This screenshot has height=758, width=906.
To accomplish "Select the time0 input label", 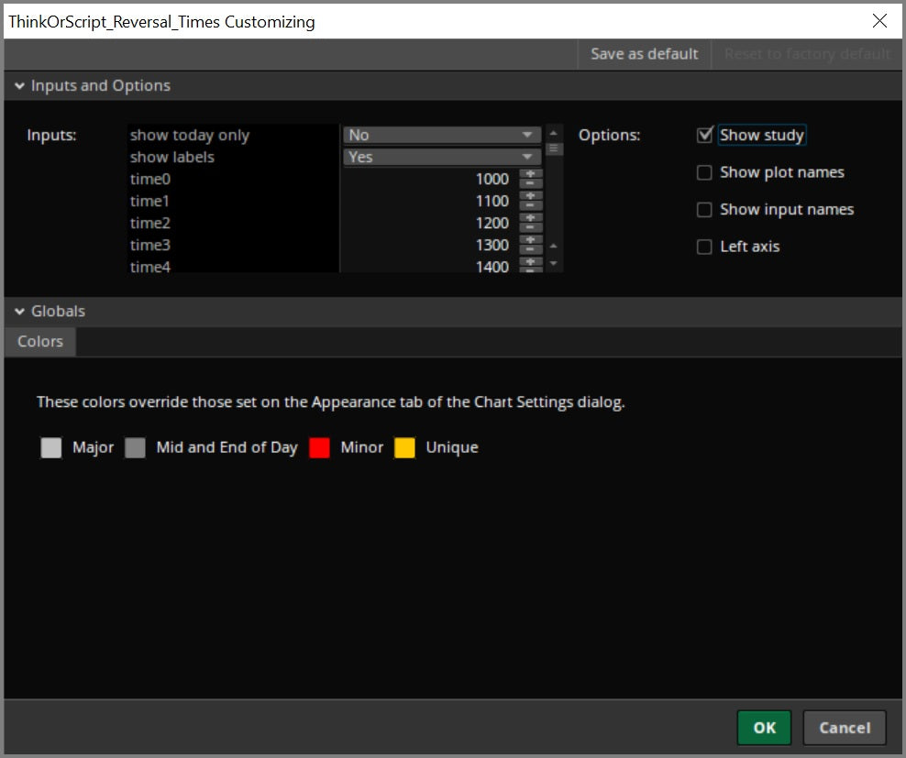I will click(150, 179).
